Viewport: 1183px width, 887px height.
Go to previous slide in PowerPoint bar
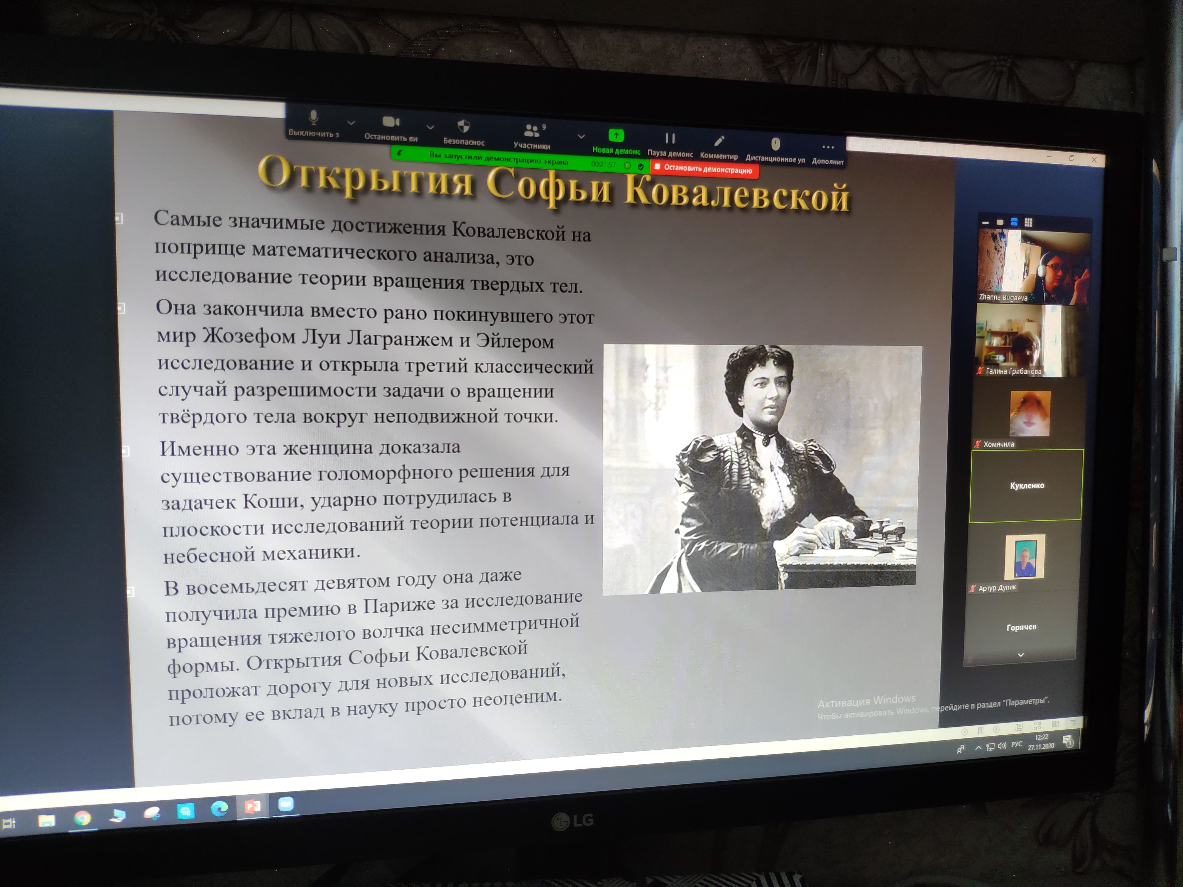pos(964,732)
